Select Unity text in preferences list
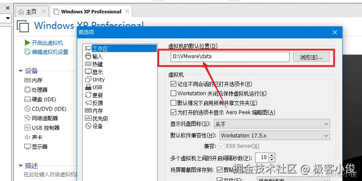The image size is (362, 181). click(99, 80)
